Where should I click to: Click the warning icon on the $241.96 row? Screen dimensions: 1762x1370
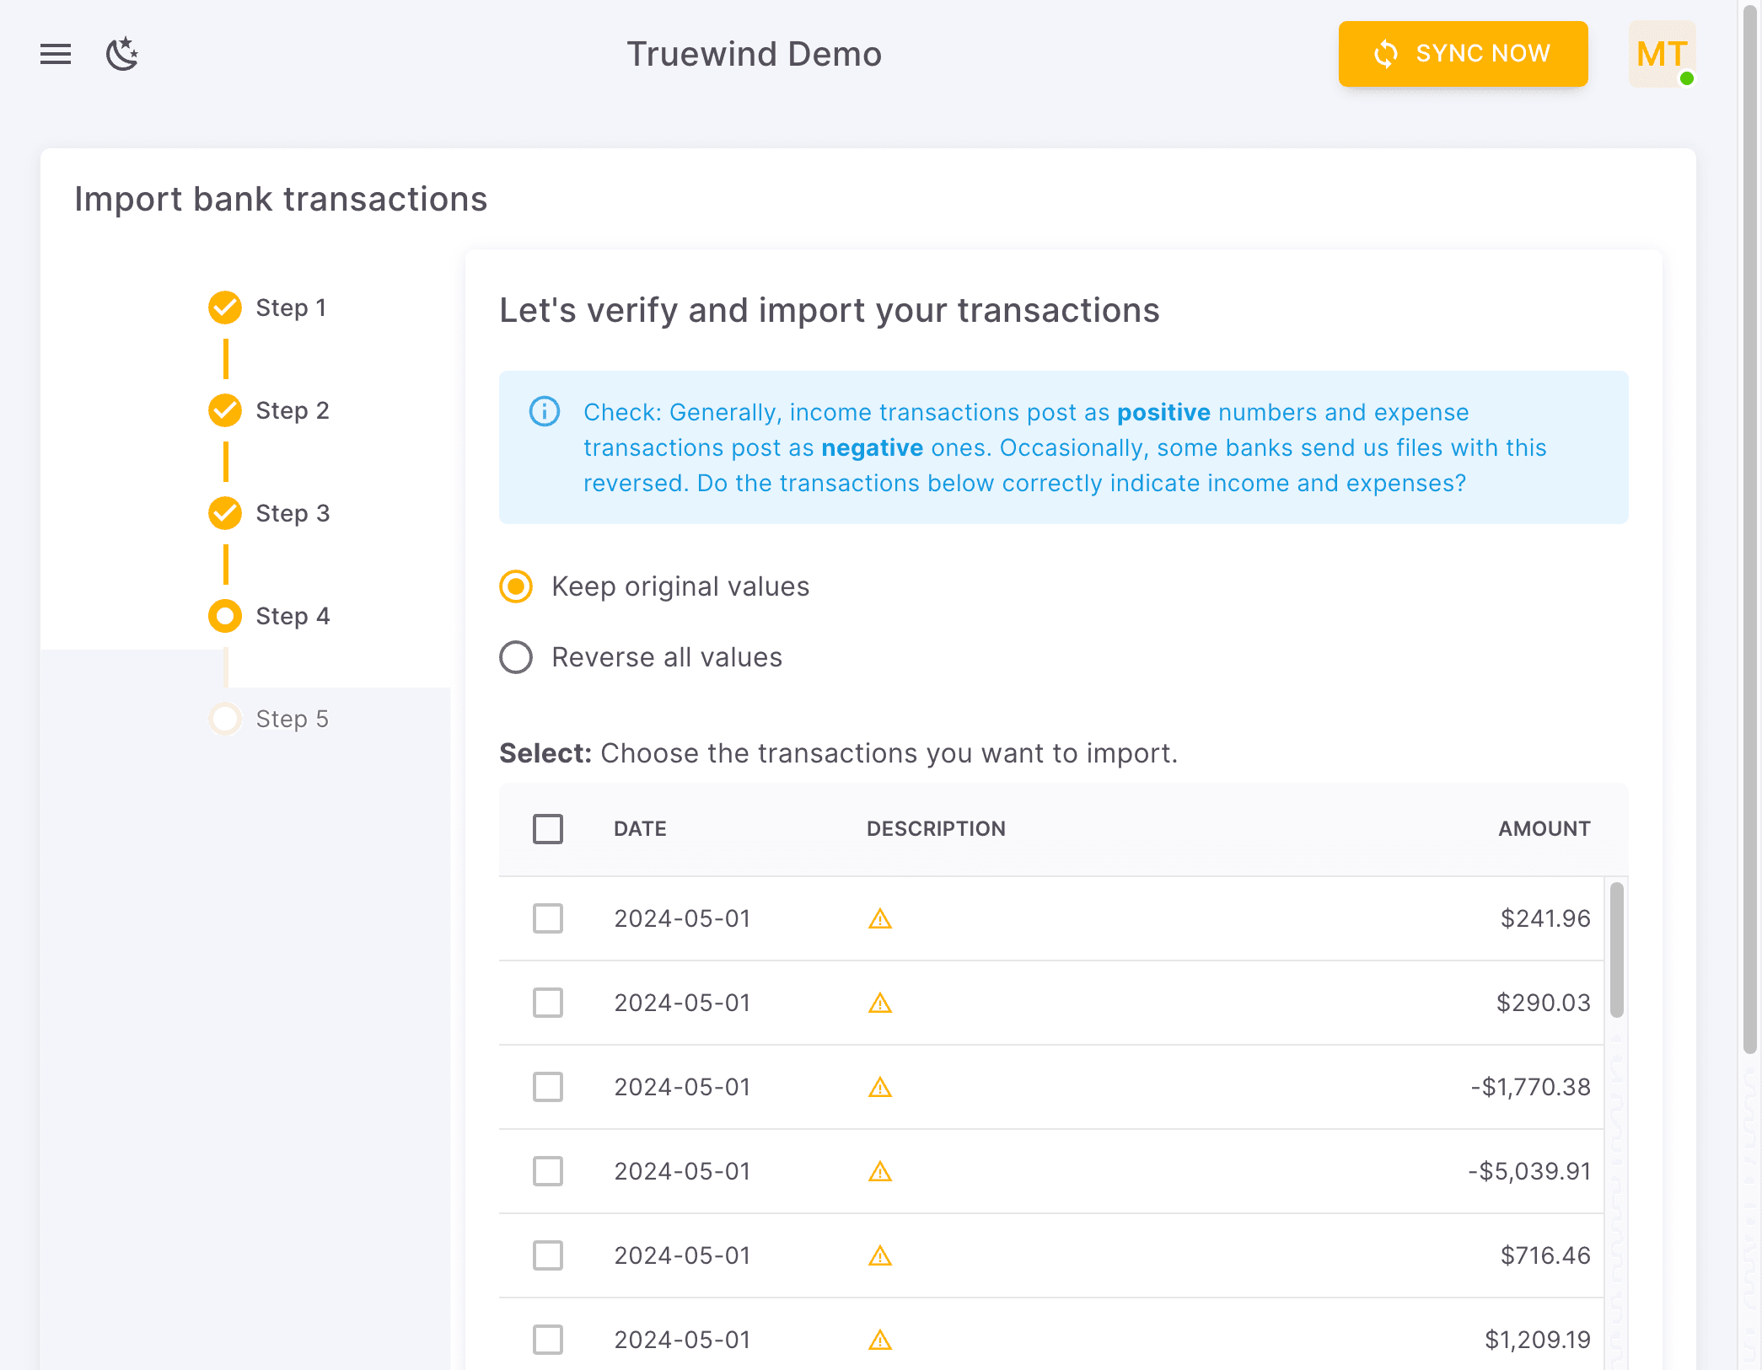(880, 918)
